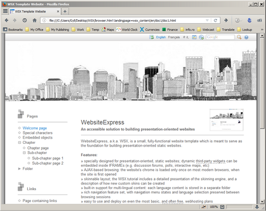
Task: Click the green arrows icon beside English
Action: coord(152,37)
